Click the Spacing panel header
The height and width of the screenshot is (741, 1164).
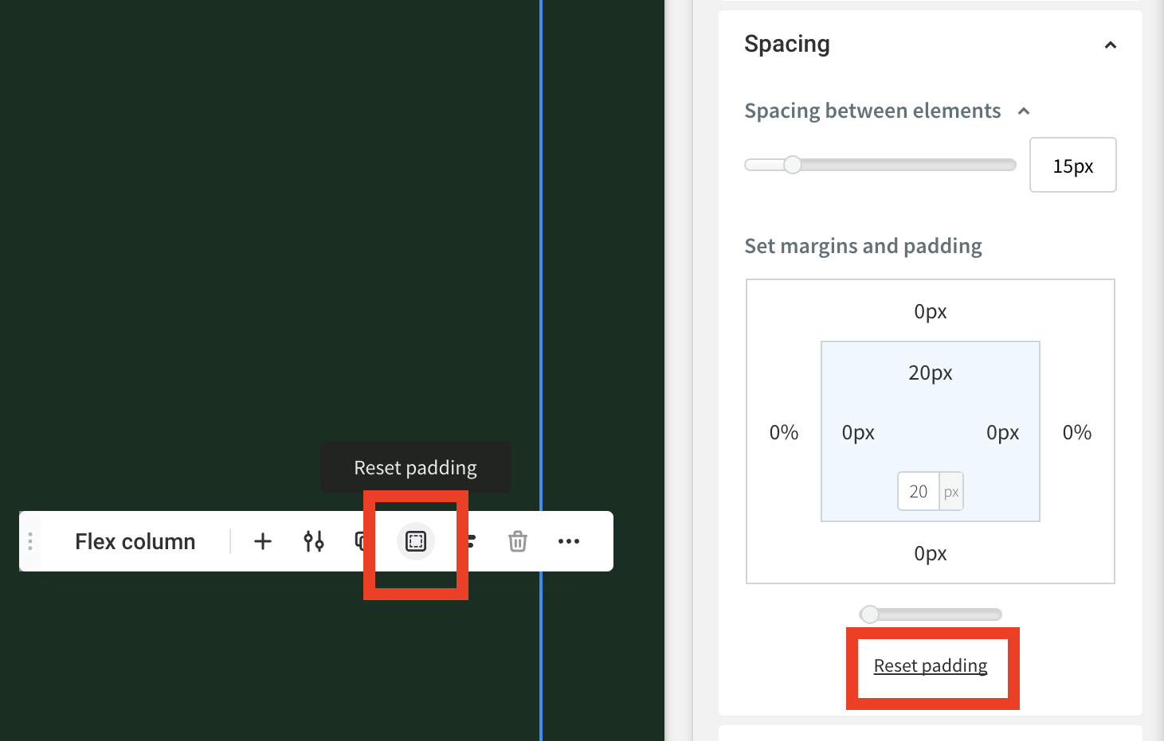[x=787, y=45]
